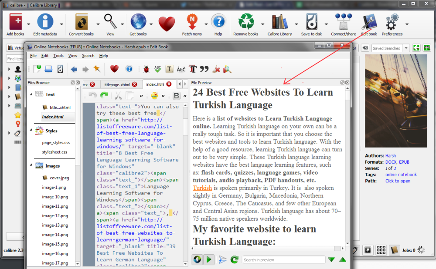Click the Help icon in the calibre toolbar

click(x=218, y=22)
